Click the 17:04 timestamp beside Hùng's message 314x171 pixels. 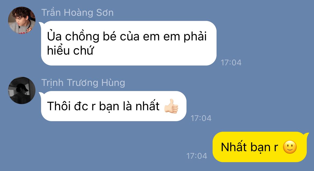pos(201,118)
